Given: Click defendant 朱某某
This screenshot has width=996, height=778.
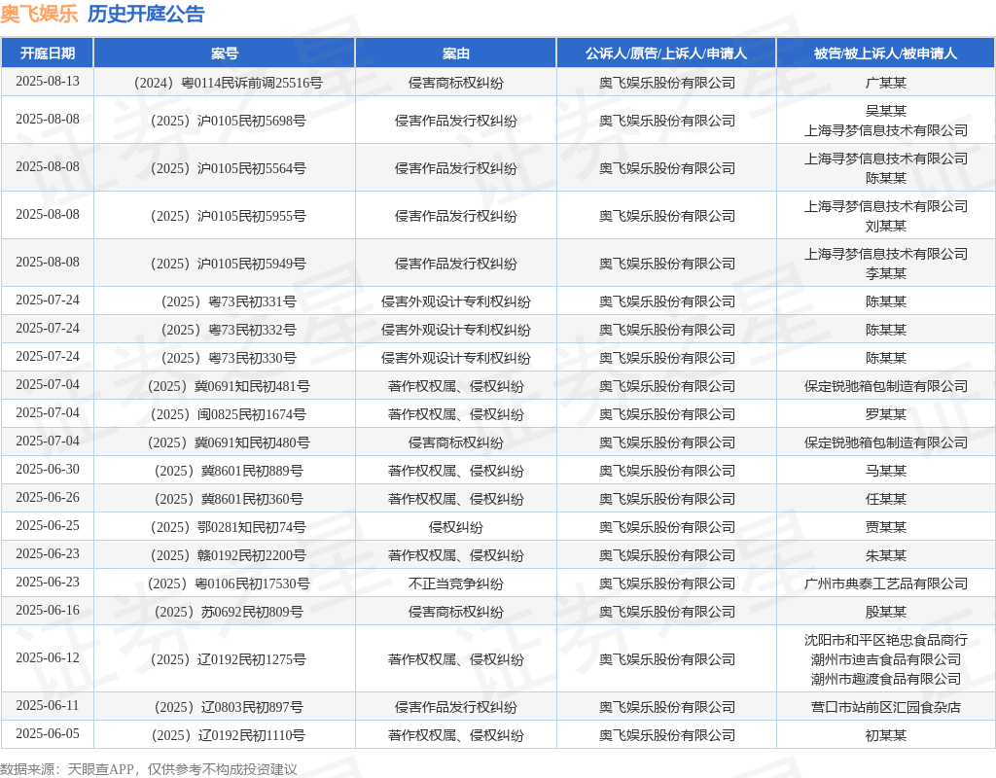Looking at the screenshot, I should (885, 555).
